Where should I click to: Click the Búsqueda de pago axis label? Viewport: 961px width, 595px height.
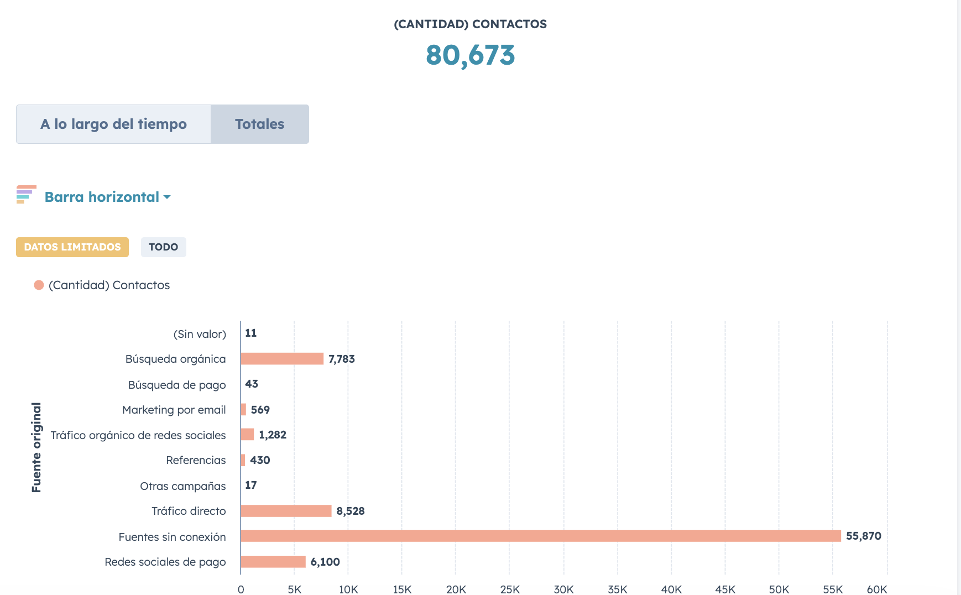(177, 385)
